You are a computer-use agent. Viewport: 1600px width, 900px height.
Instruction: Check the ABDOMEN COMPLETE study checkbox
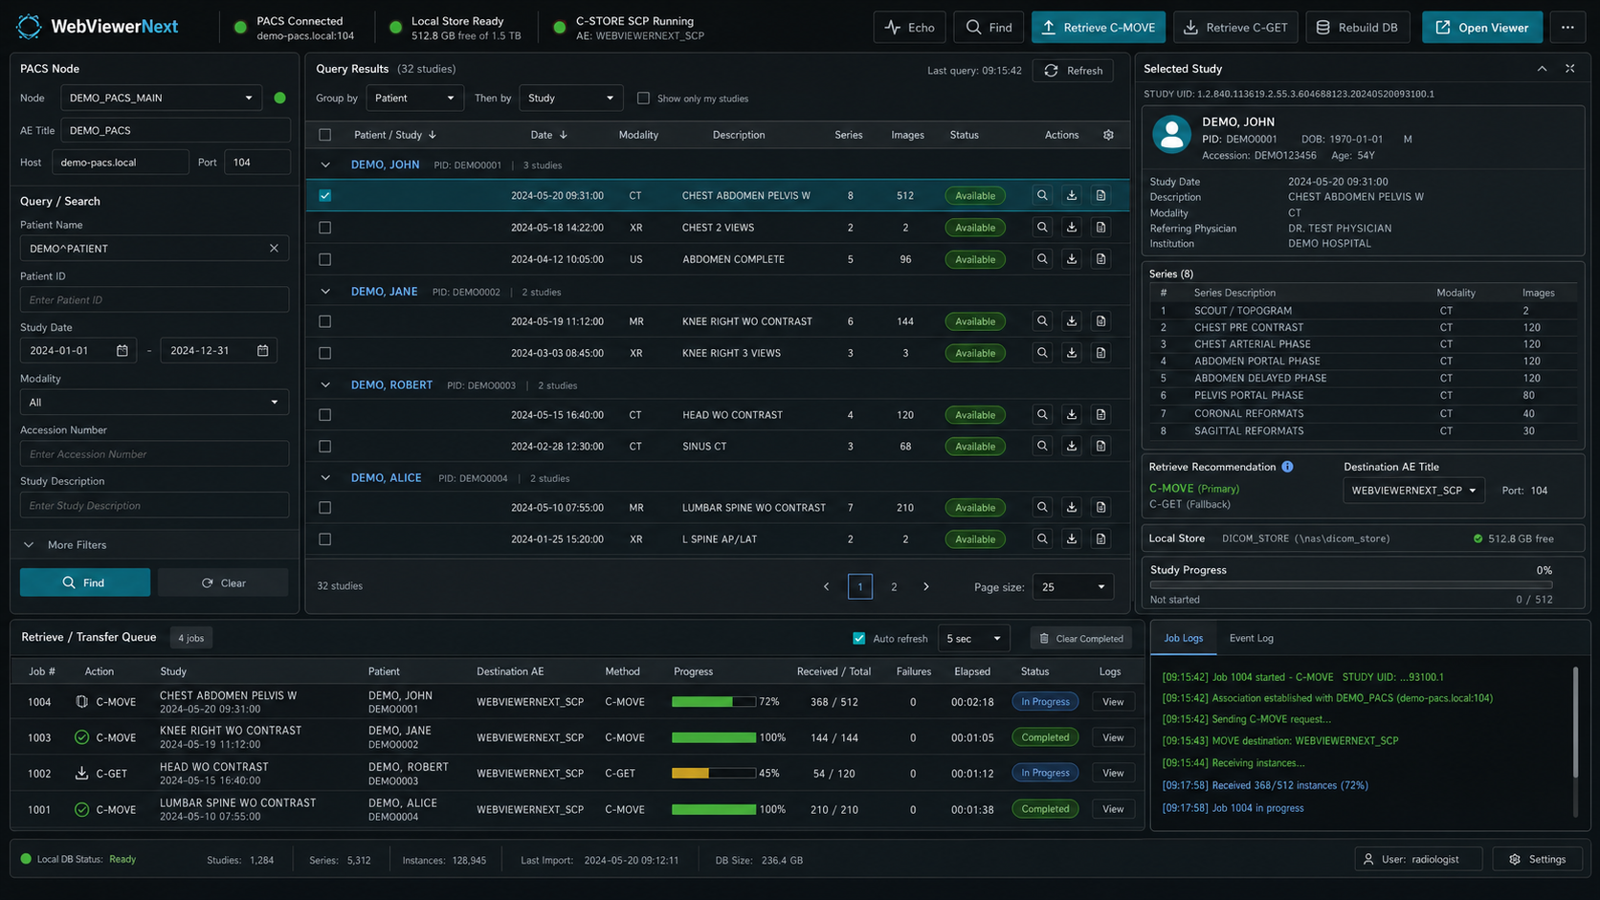coord(325,259)
